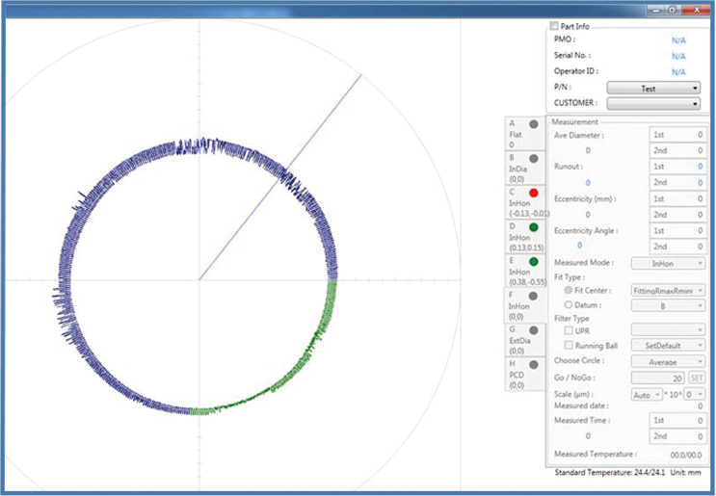Image resolution: width=716 pixels, height=496 pixels.
Task: Enable the Part Info checkbox
Action: point(553,26)
